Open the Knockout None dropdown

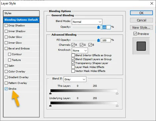tap(80, 51)
